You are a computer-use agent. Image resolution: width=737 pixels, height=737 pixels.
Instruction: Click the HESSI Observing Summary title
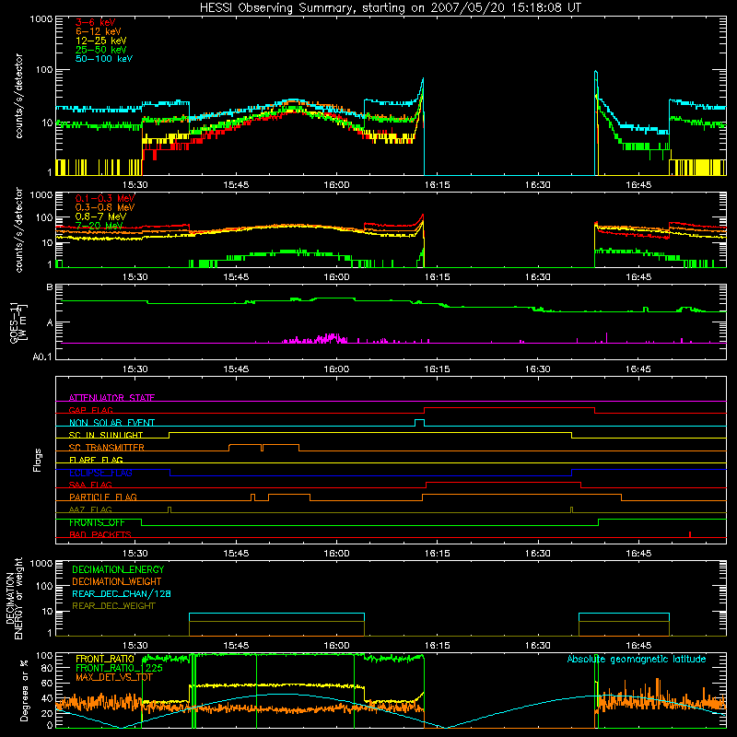click(391, 7)
